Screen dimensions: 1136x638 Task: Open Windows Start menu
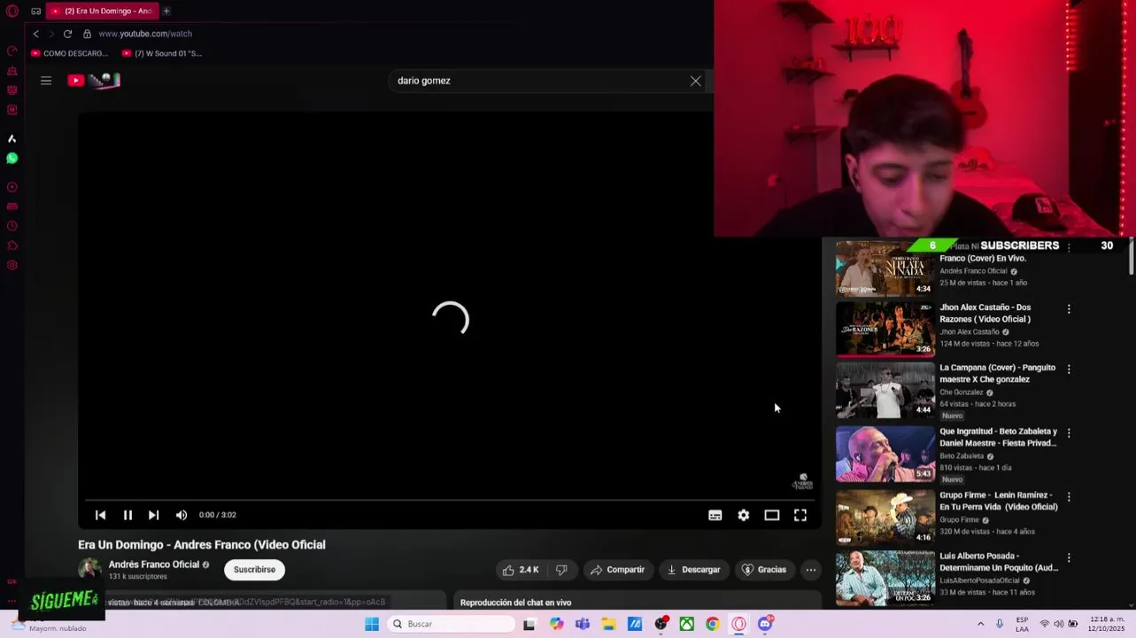[x=372, y=624]
